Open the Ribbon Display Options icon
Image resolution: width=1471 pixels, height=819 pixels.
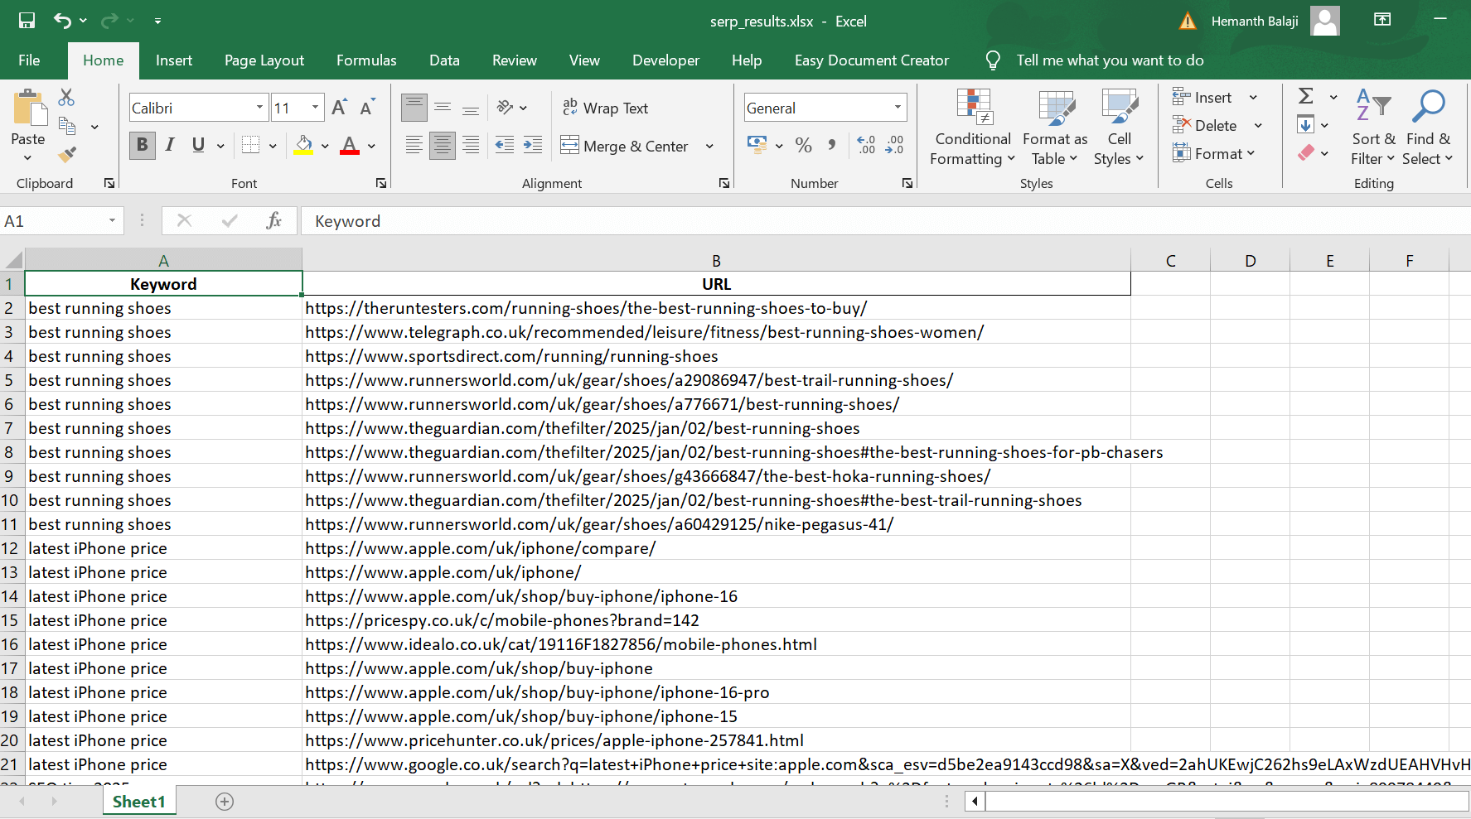pyautogui.click(x=1382, y=20)
